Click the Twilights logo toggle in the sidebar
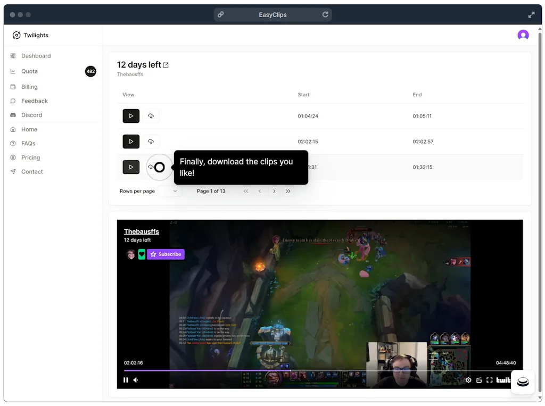 point(16,35)
